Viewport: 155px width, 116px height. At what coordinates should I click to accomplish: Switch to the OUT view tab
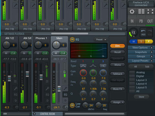point(150,21)
